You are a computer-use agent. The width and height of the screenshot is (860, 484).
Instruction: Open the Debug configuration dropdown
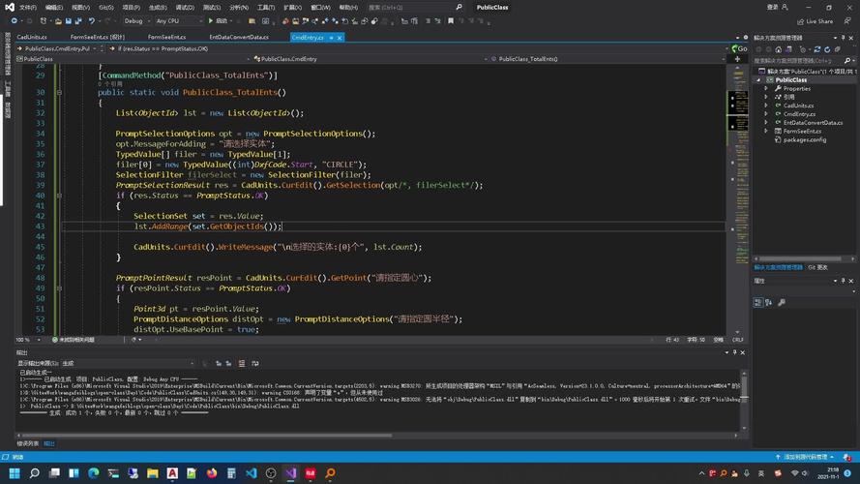[x=137, y=21]
